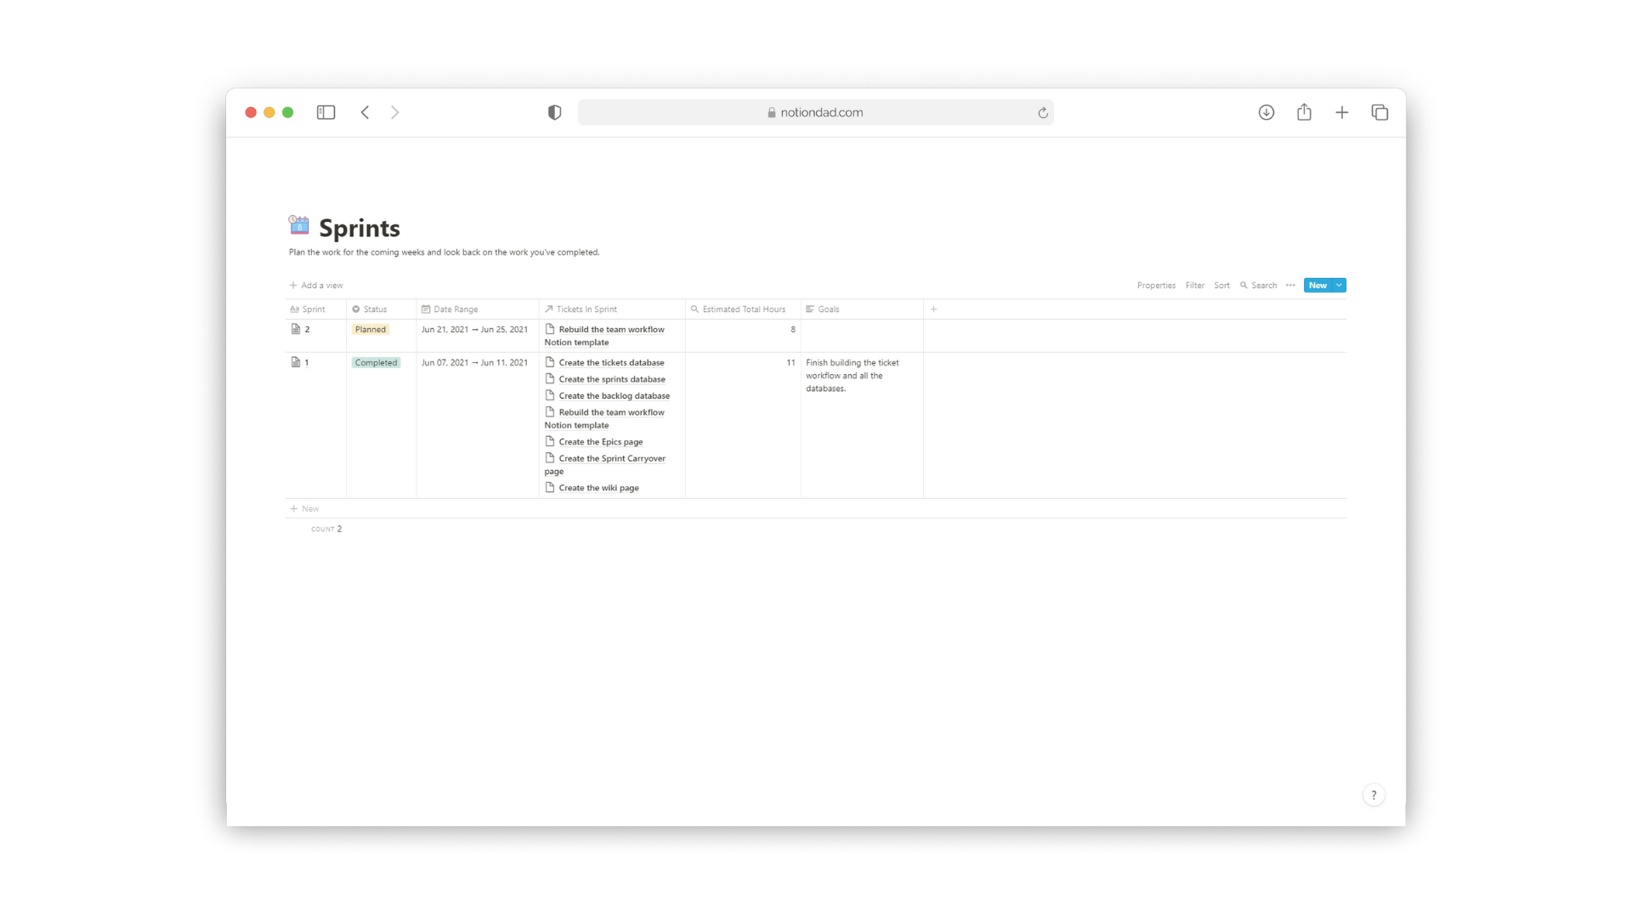The width and height of the screenshot is (1632, 918).
Task: Open the more options ellipsis menu
Action: point(1290,285)
